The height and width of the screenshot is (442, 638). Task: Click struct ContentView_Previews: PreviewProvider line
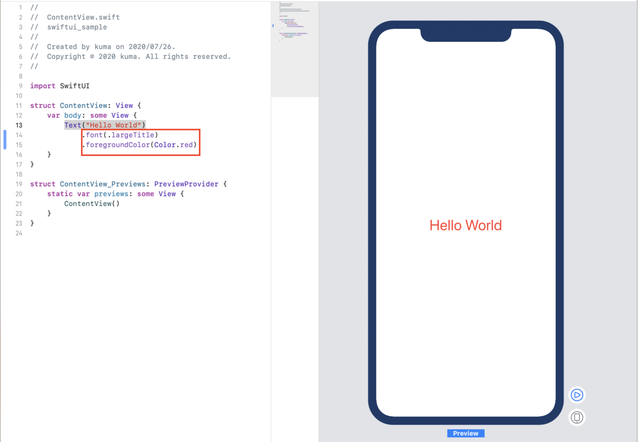coord(129,184)
